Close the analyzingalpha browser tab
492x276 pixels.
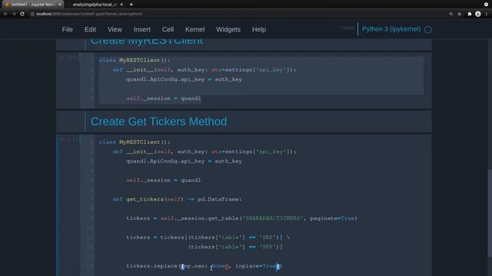tap(121, 5)
